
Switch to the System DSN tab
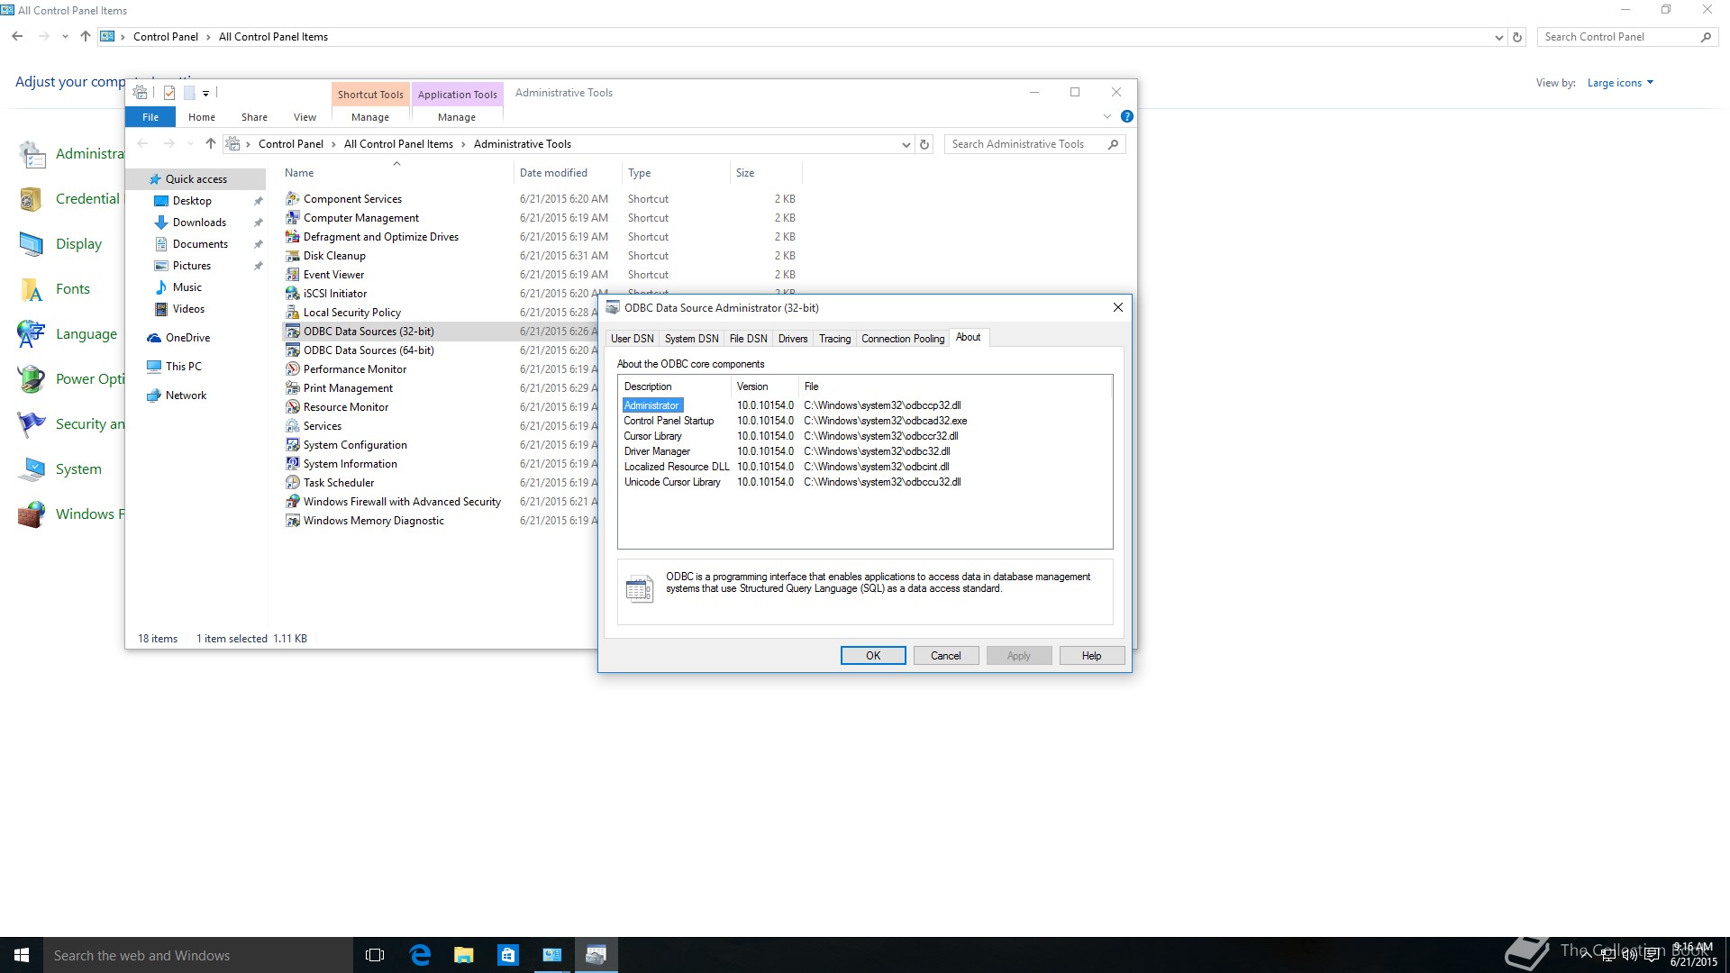691,339
